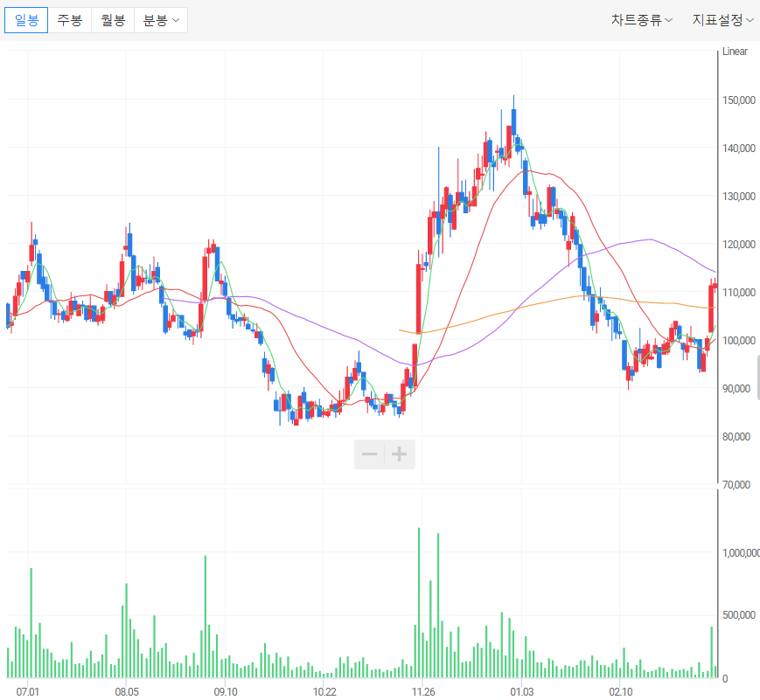This screenshot has height=700, width=760.
Task: Click the 10.22 date axis label
Action: click(324, 691)
